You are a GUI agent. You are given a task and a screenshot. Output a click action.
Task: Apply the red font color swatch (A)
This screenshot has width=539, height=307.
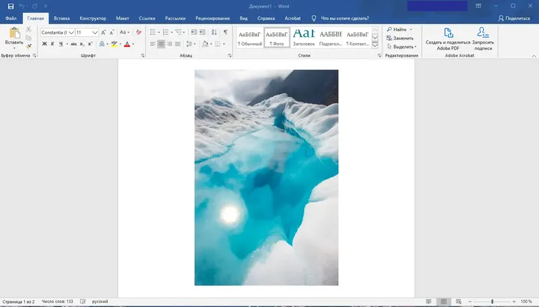click(x=127, y=44)
